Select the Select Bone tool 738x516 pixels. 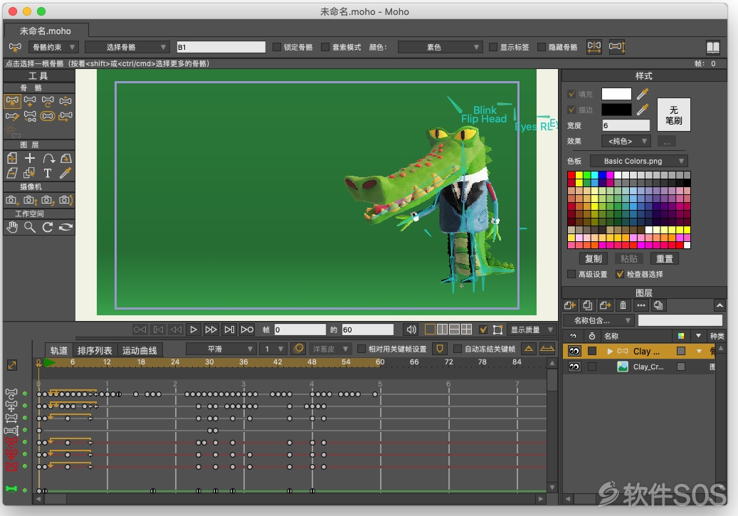(x=12, y=101)
